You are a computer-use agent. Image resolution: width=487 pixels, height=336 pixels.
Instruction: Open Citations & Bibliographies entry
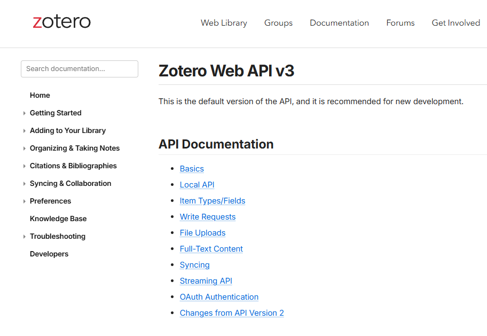tap(73, 166)
